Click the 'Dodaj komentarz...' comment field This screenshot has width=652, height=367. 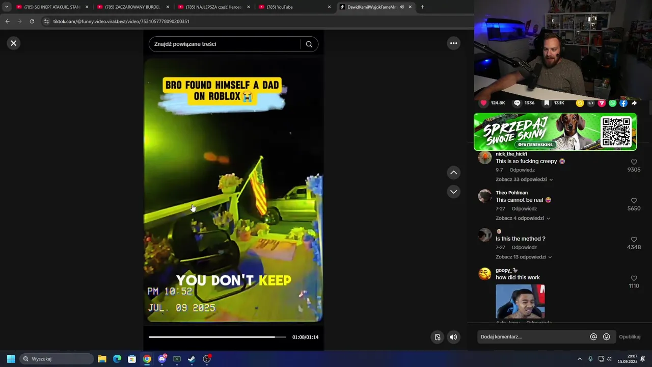[x=532, y=337]
